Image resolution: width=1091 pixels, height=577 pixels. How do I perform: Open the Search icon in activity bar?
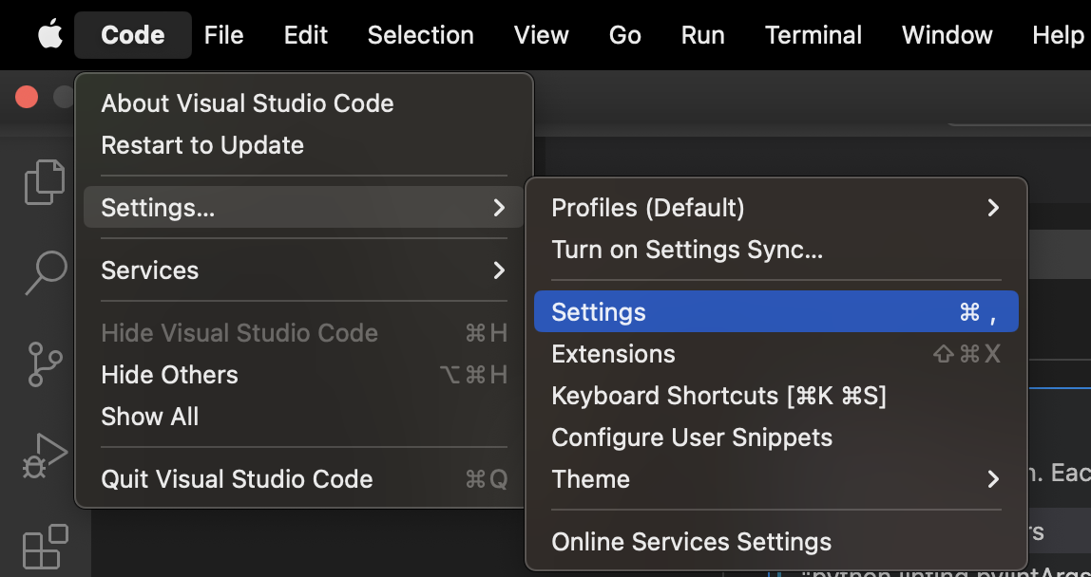coord(45,272)
